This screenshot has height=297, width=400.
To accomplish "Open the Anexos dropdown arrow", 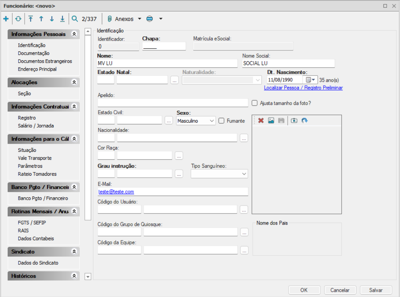I will pos(140,19).
